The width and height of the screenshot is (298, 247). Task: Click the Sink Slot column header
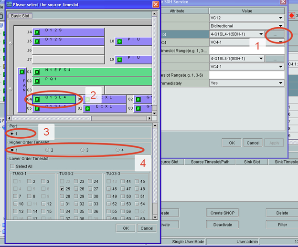(x=252, y=162)
